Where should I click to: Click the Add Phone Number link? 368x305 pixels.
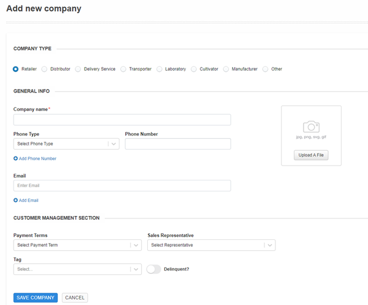click(37, 158)
